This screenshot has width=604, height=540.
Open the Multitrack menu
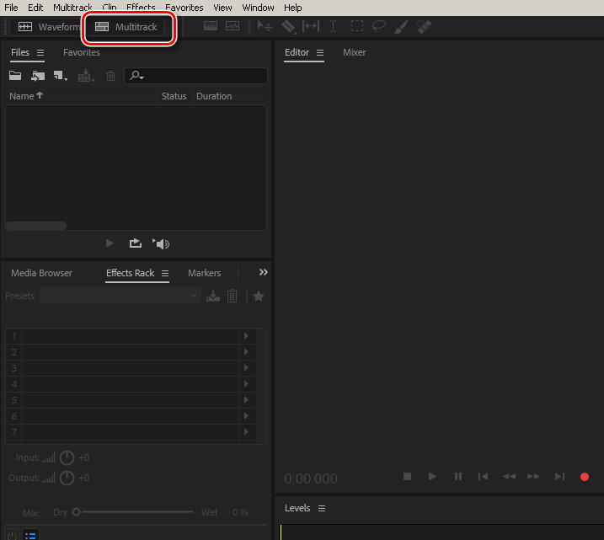72,8
